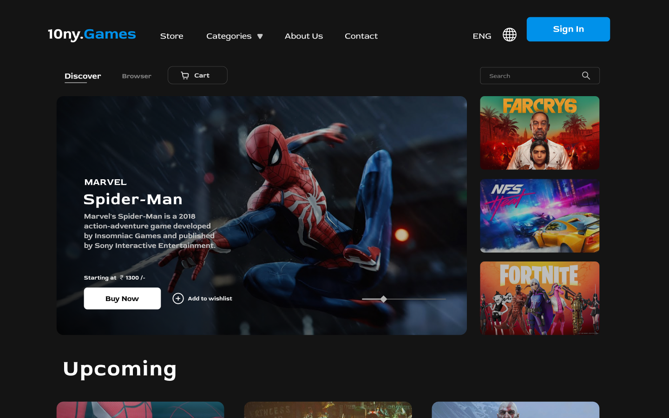Open the Contact page
The image size is (669, 418).
[x=361, y=36]
